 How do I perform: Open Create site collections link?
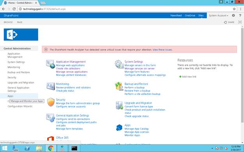point(68,69)
